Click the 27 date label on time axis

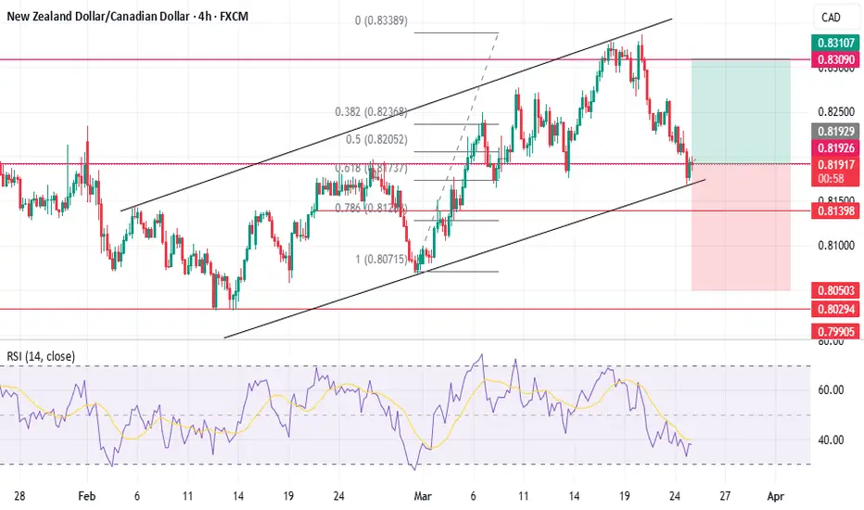click(725, 496)
